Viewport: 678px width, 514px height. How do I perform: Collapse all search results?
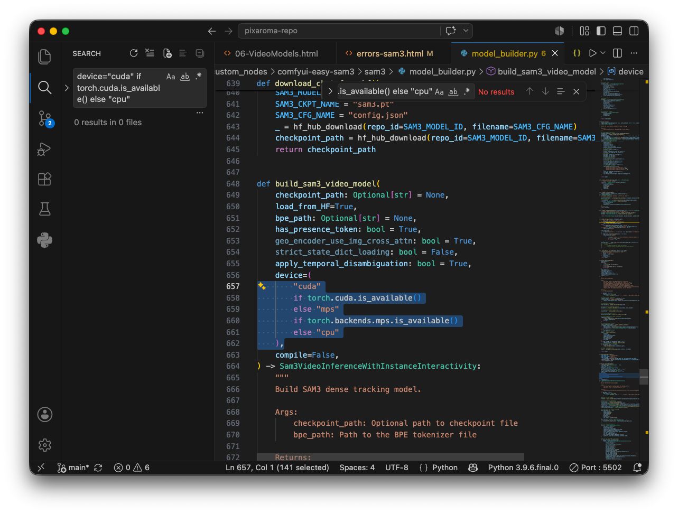[200, 53]
